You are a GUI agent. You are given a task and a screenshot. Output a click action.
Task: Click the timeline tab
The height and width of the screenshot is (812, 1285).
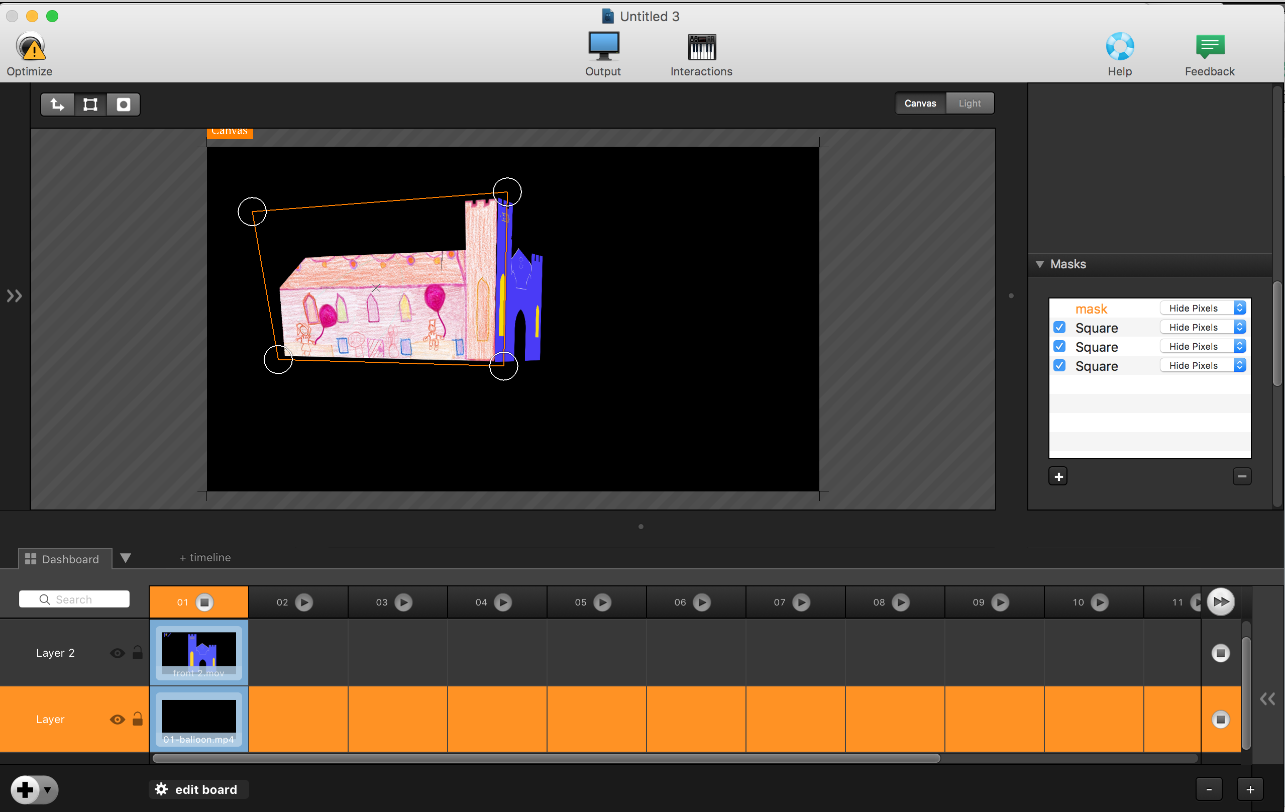click(x=204, y=557)
